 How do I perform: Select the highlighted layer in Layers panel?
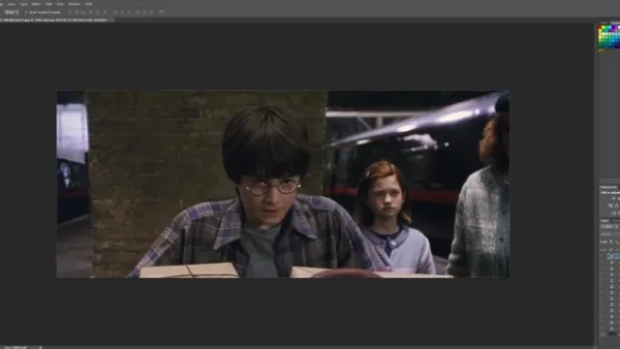(610, 256)
